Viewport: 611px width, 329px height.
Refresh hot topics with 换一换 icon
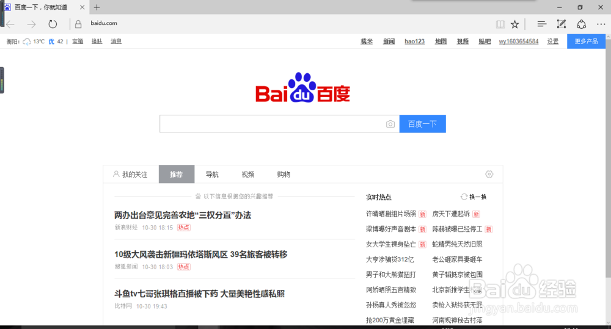tap(464, 197)
